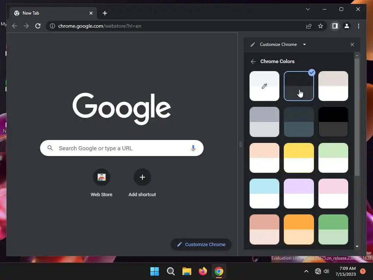Choose the orange color swatch
The height and width of the screenshot is (280, 373).
pyautogui.click(x=299, y=230)
